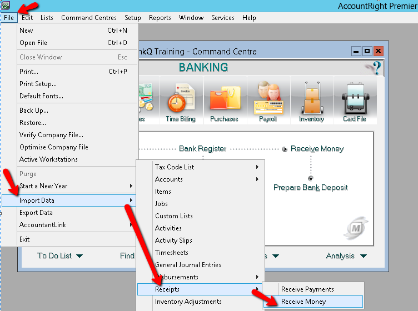The height and width of the screenshot is (311, 418).
Task: Expand the Receipts submenu
Action: click(x=200, y=289)
